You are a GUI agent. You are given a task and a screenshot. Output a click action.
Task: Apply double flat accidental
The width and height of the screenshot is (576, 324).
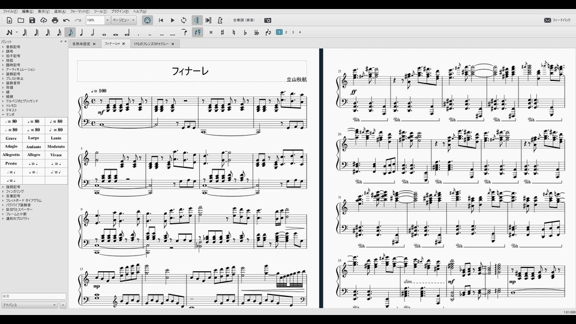[x=256, y=32]
